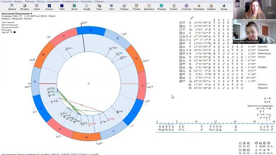Viewport: 276px width, 155px height.
Task: Open the Селектор toolbar button
Action: [186, 7]
